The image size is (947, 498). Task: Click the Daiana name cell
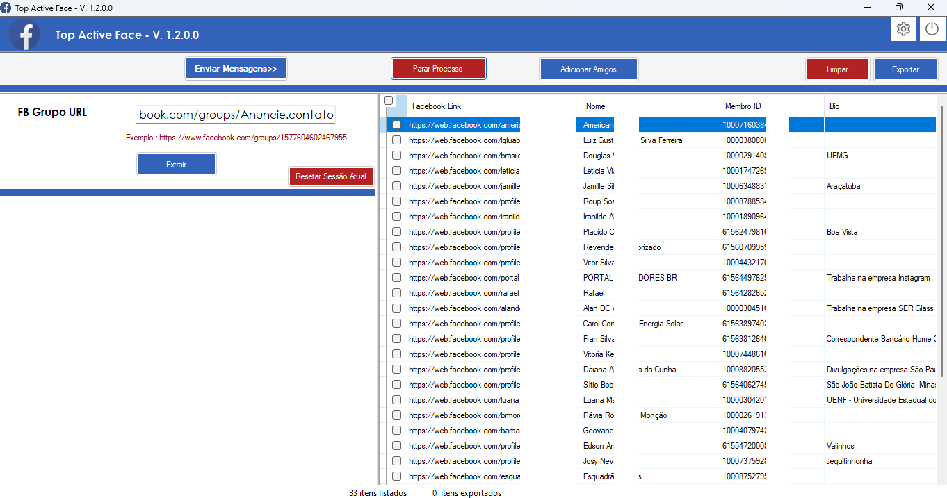click(x=650, y=370)
